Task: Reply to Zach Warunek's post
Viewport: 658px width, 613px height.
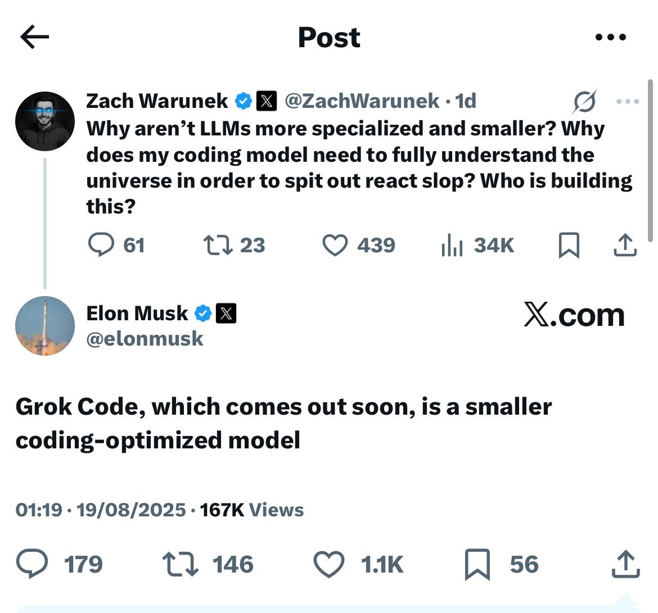Action: [x=103, y=244]
